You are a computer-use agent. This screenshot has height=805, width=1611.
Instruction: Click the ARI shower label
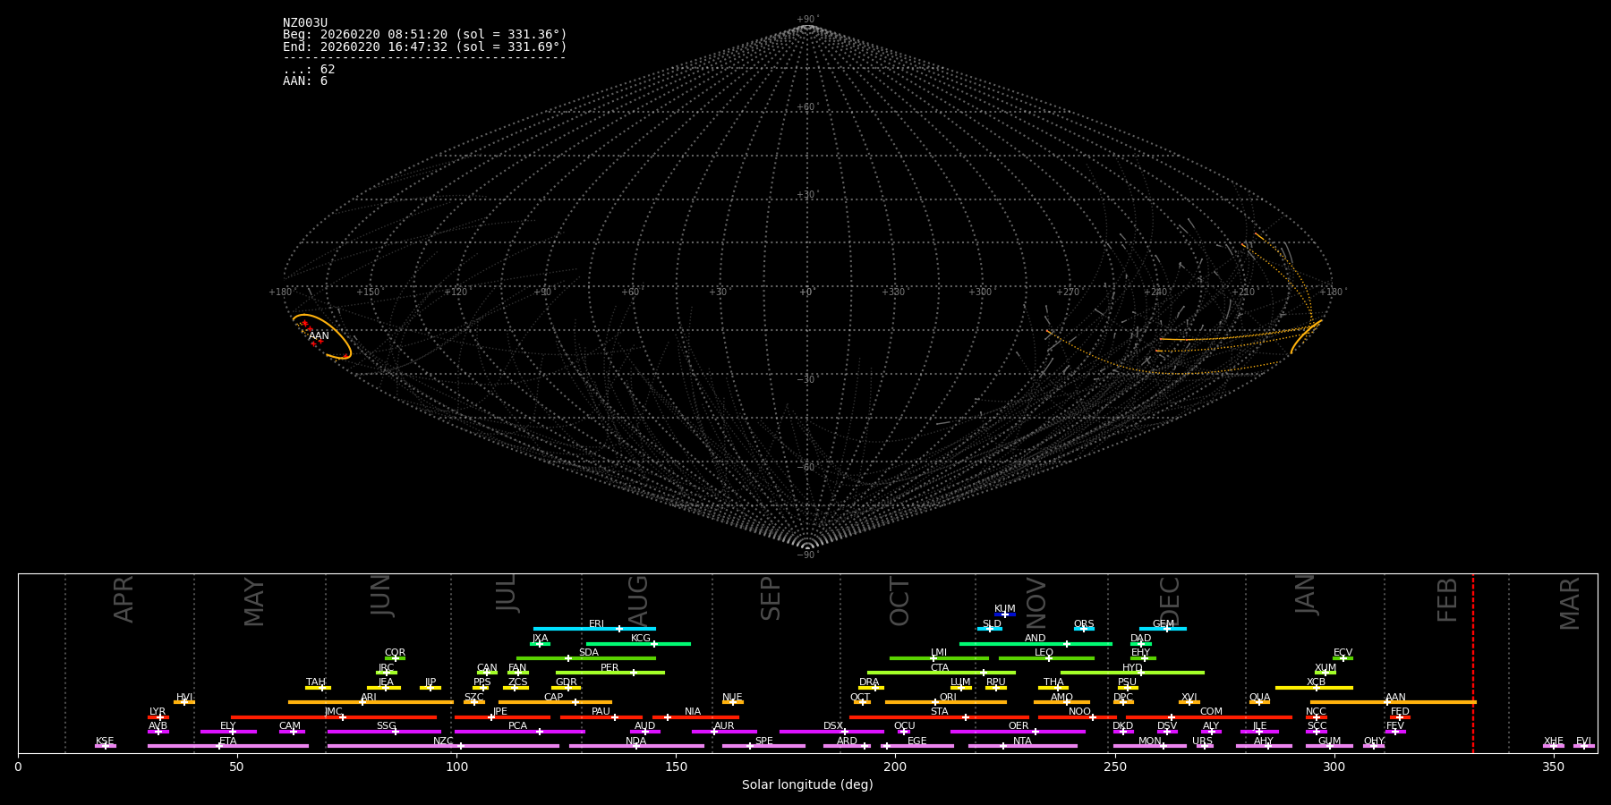[x=369, y=698]
